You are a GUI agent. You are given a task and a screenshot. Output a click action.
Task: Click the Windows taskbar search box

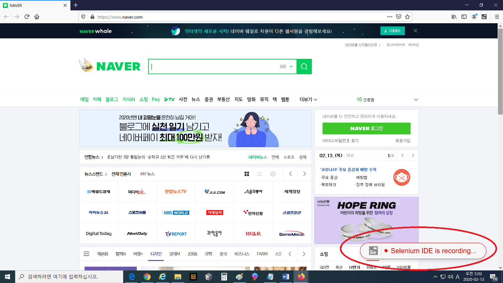(69, 277)
